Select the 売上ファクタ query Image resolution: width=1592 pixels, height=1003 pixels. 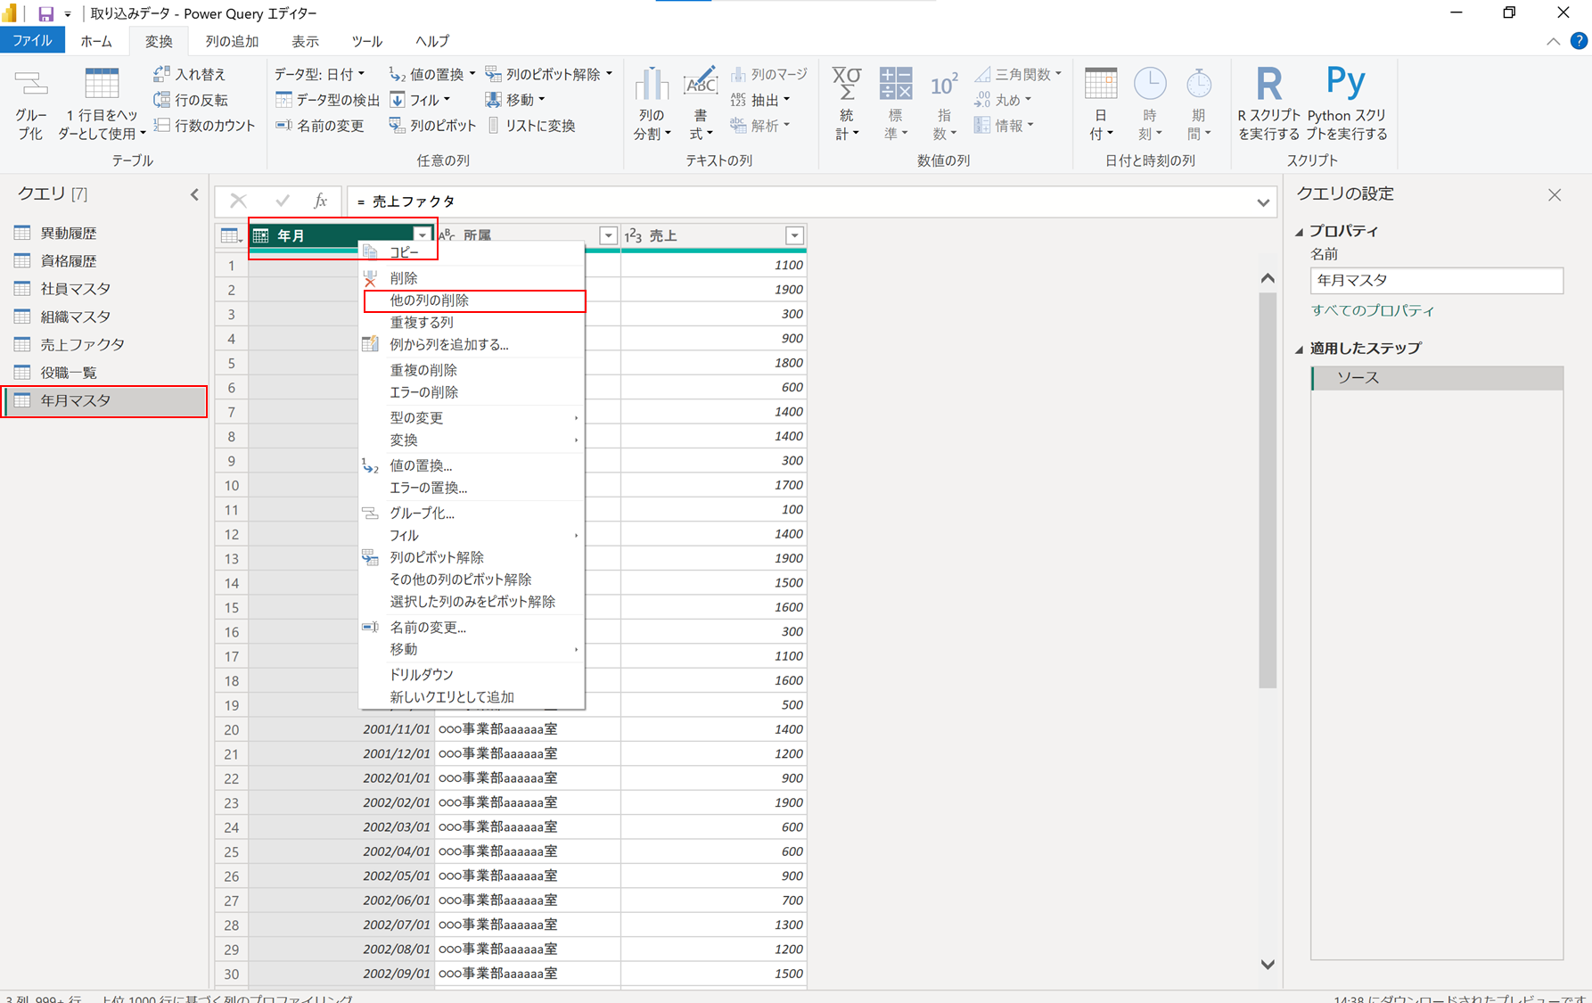[x=104, y=344]
